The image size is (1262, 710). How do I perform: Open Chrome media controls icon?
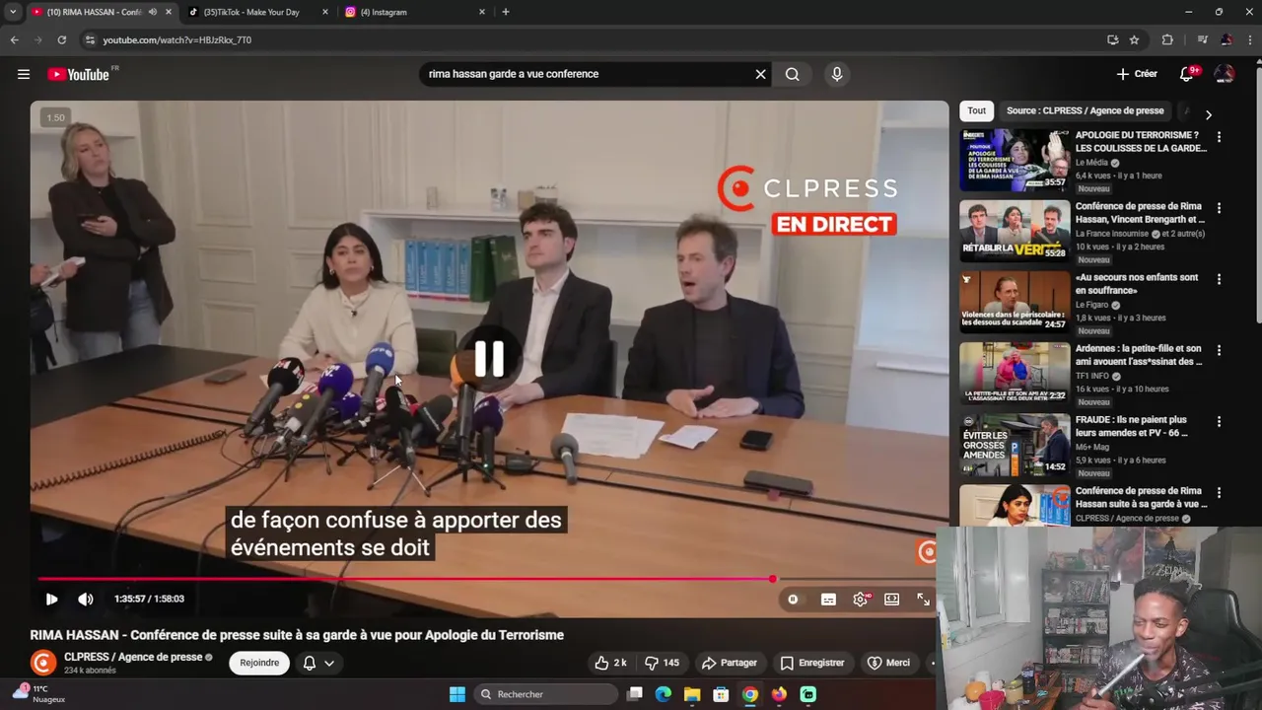tap(1202, 39)
